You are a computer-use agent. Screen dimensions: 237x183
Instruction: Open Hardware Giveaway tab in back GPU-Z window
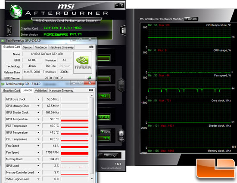(61, 47)
